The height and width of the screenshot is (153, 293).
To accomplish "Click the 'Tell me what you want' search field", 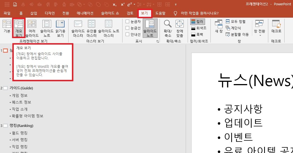I will (x=199, y=13).
